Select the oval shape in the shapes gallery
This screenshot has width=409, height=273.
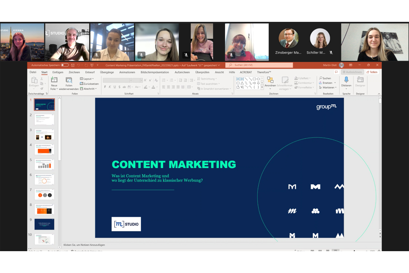tap(258, 79)
